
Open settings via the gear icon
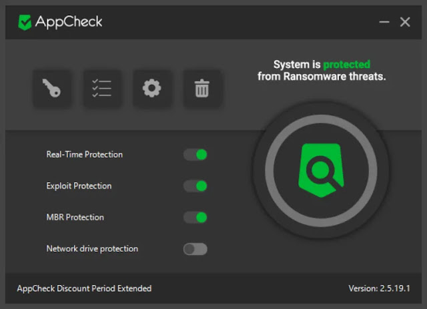151,88
